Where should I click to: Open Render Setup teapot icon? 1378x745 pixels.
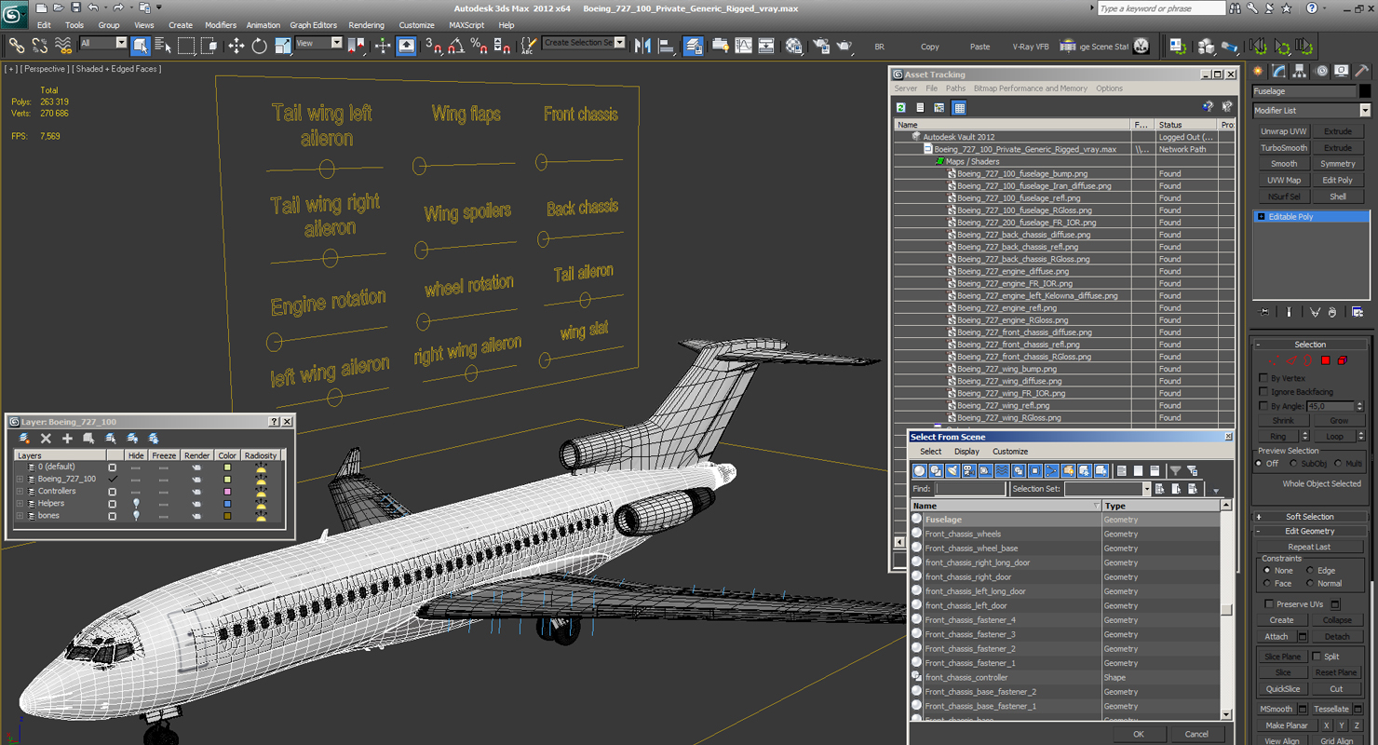[x=820, y=45]
